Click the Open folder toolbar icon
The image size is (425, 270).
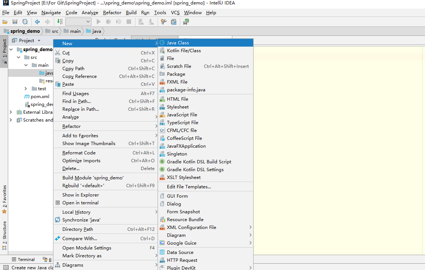5,22
